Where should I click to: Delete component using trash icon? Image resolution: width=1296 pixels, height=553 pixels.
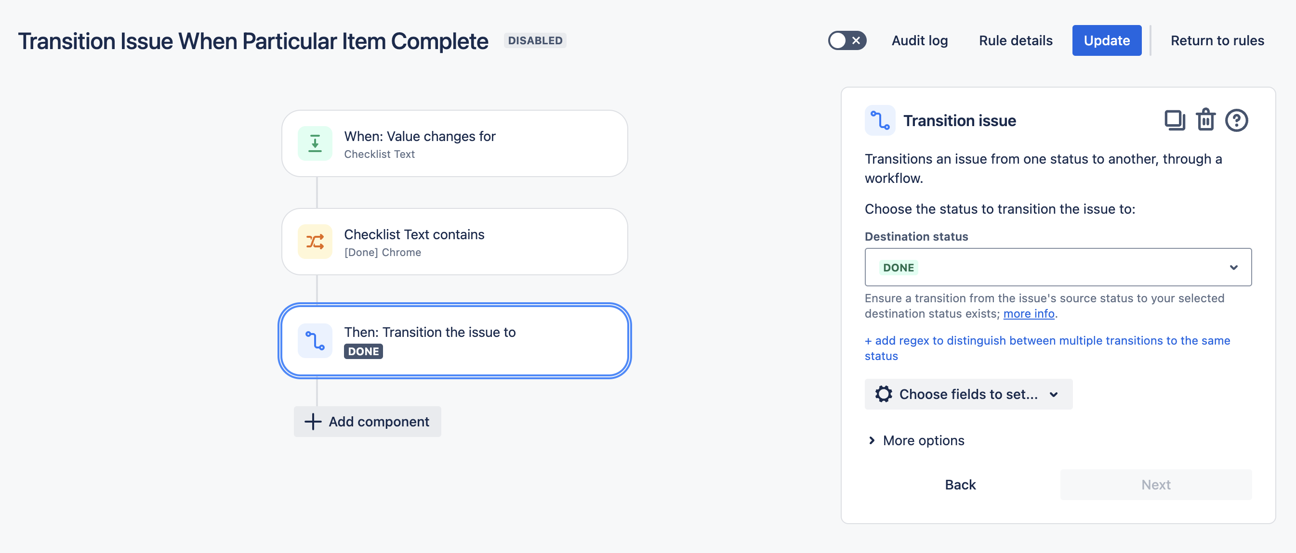1205,121
